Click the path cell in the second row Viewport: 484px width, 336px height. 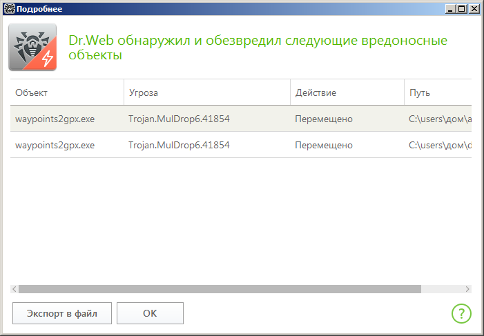pyautogui.click(x=440, y=145)
